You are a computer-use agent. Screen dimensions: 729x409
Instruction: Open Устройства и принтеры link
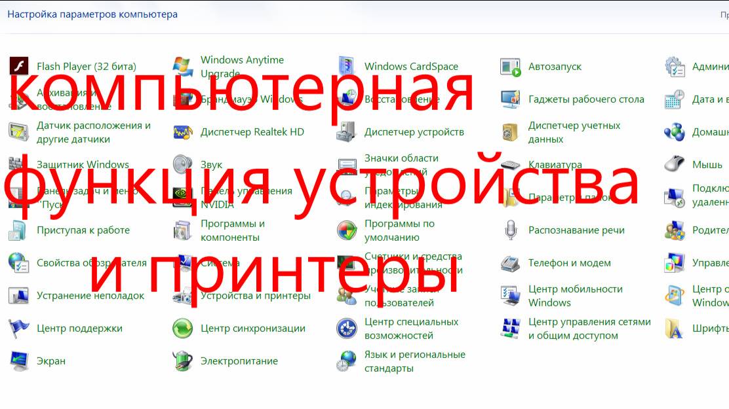[x=256, y=296]
